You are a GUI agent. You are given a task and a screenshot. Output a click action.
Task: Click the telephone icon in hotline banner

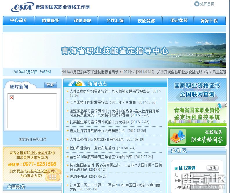tap(53, 175)
